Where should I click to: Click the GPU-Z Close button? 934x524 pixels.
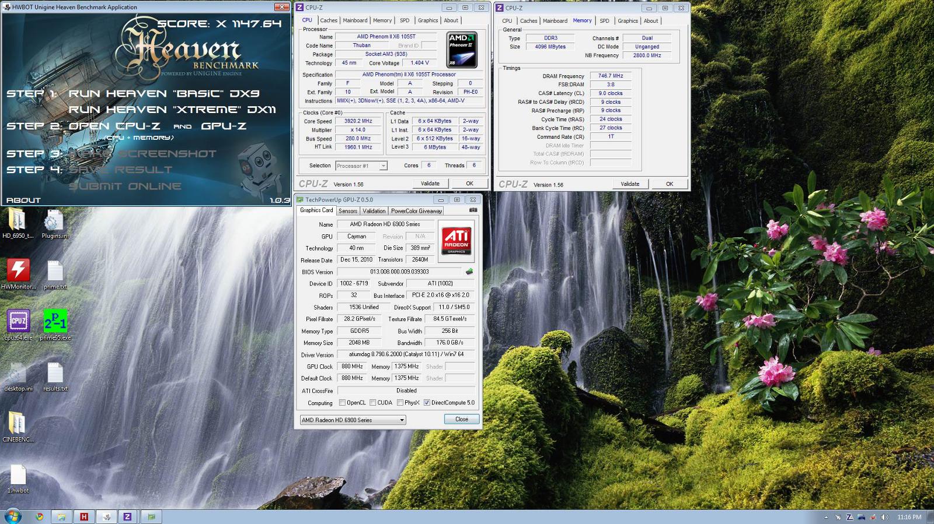[x=462, y=419]
